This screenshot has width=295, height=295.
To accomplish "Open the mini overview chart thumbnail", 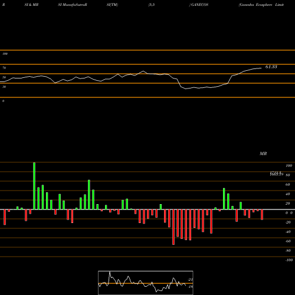I will pyautogui.click(x=146, y=283).
